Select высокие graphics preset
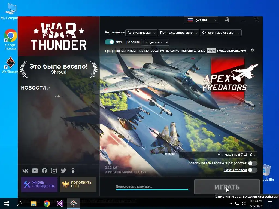The width and height of the screenshot is (279, 209). [x=172, y=51]
